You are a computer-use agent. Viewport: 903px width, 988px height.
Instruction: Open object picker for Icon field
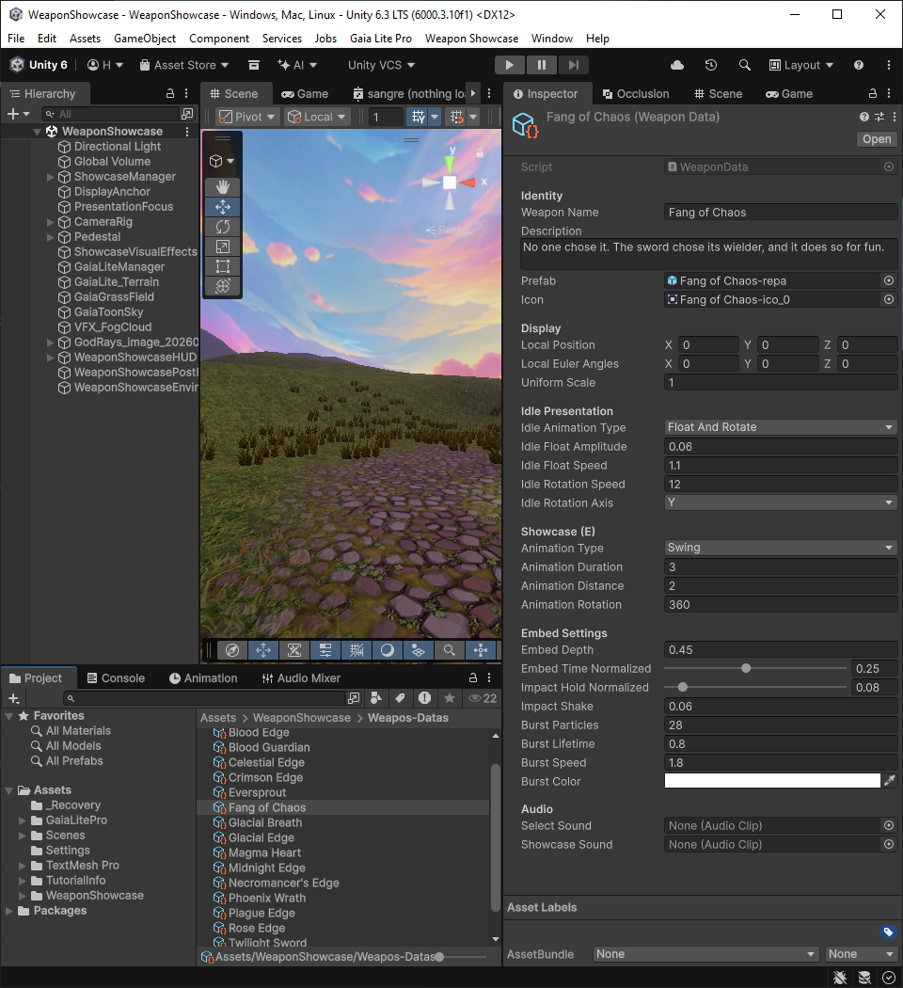click(889, 299)
